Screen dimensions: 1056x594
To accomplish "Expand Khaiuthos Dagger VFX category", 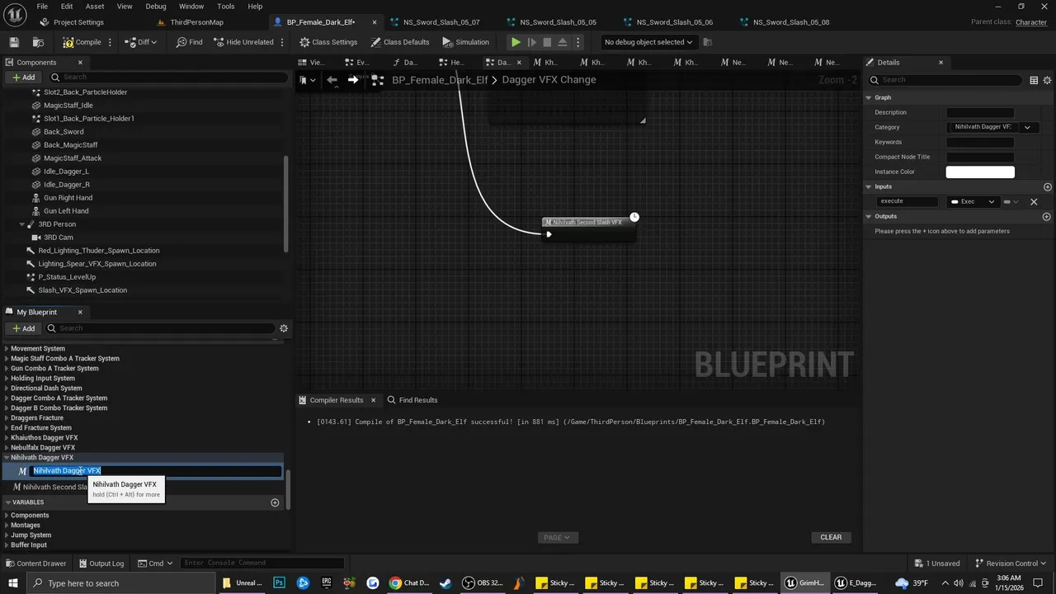I will pyautogui.click(x=7, y=438).
